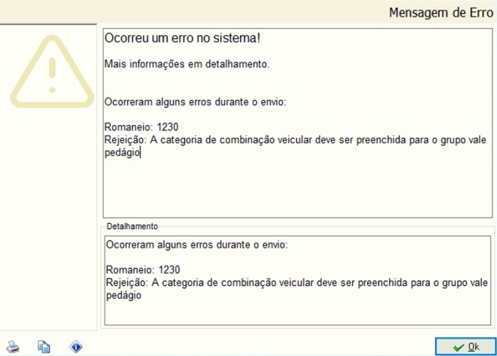
Task: Click the "Ocorreu um erro no sistema!" heading
Action: pyautogui.click(x=183, y=39)
